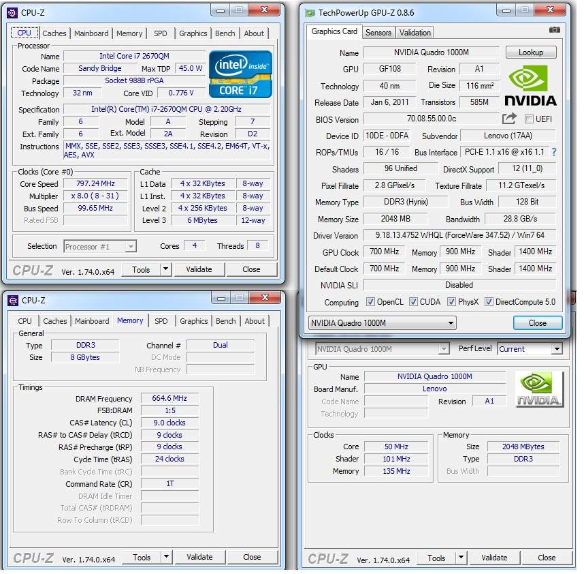This screenshot has height=574, width=584.
Task: Click the Command Rate value 1T
Action: (169, 484)
